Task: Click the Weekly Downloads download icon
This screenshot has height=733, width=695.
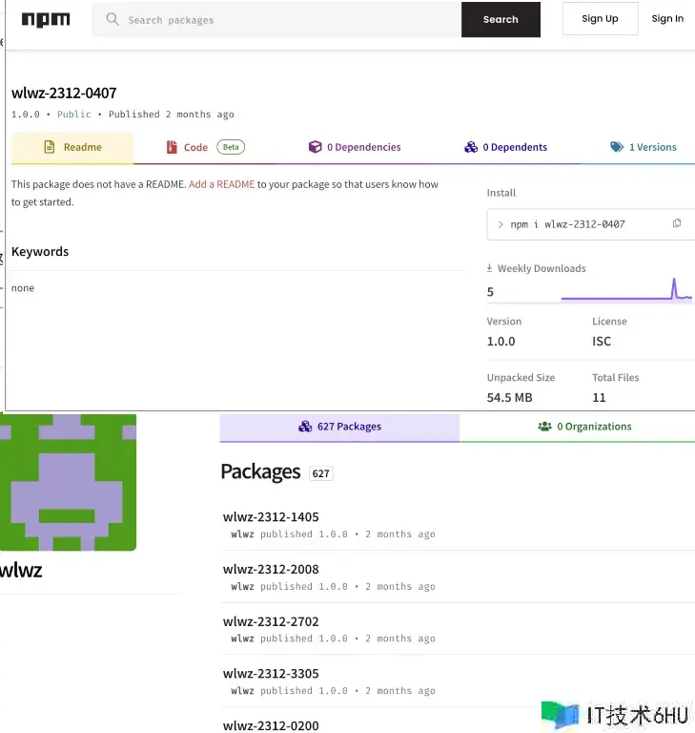Action: [489, 268]
